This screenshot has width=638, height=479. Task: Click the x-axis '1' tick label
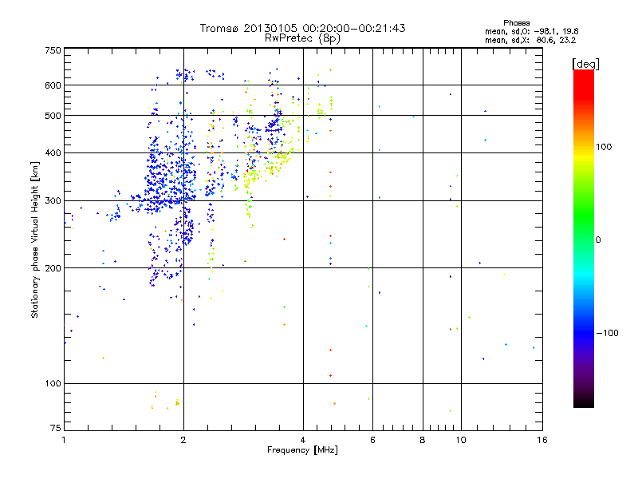coord(64,440)
